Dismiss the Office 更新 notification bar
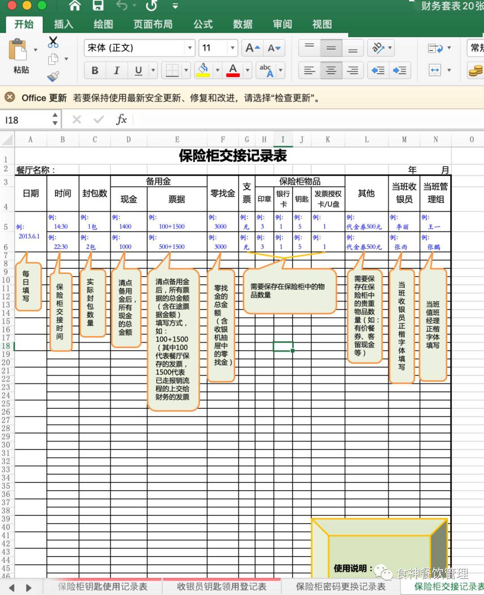The height and width of the screenshot is (595, 484). (x=10, y=98)
